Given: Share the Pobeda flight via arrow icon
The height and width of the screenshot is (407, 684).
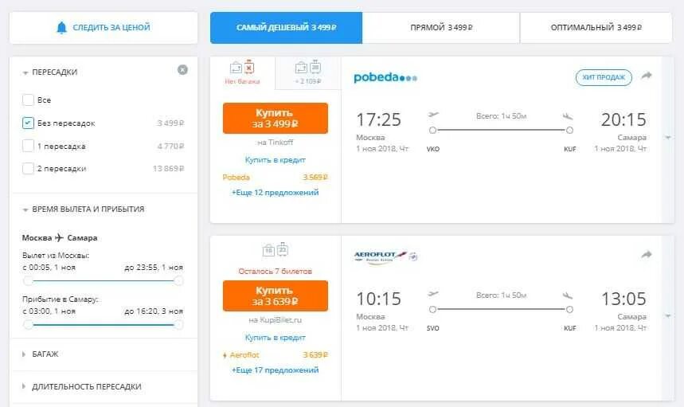Looking at the screenshot, I should click(x=647, y=76).
